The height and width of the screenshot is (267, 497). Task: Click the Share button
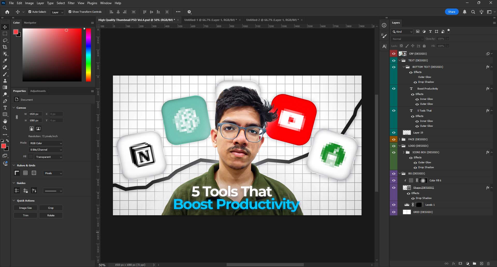(x=451, y=12)
